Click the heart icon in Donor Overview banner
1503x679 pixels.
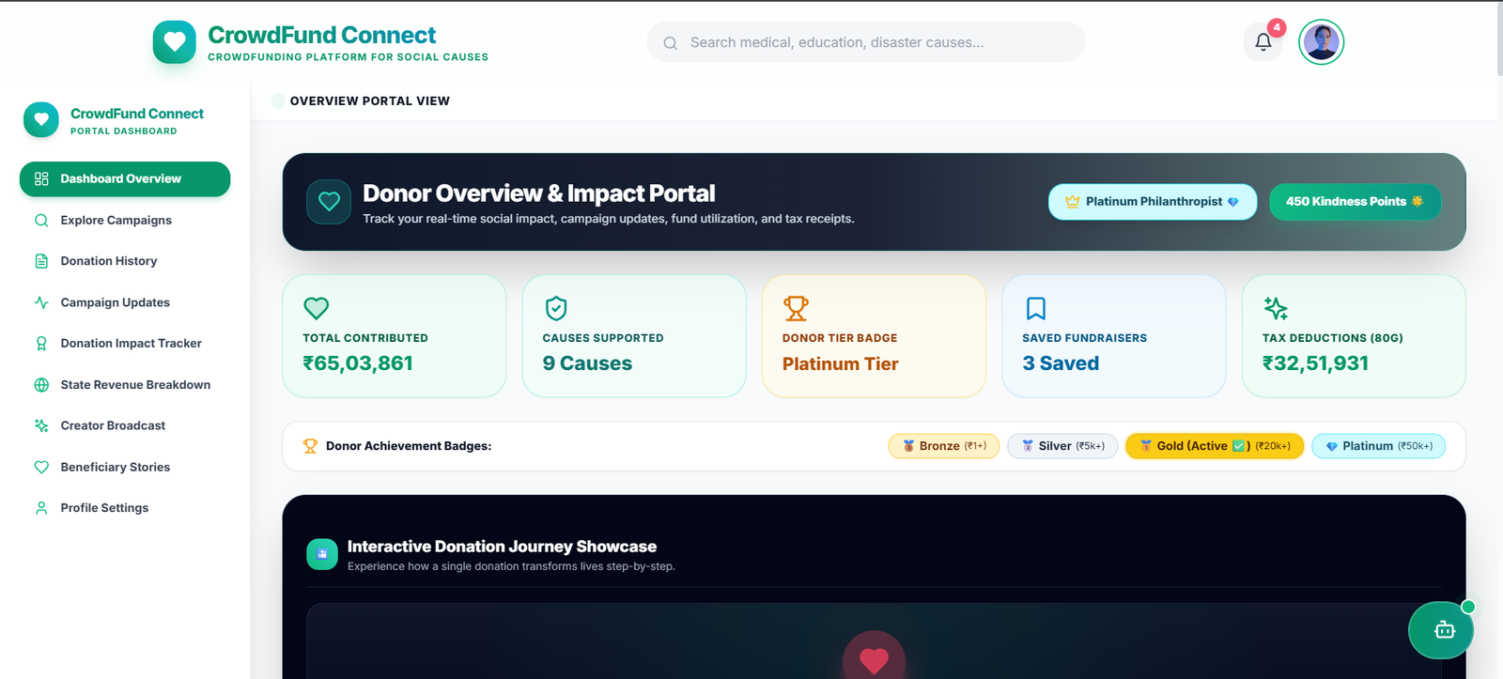(x=329, y=202)
